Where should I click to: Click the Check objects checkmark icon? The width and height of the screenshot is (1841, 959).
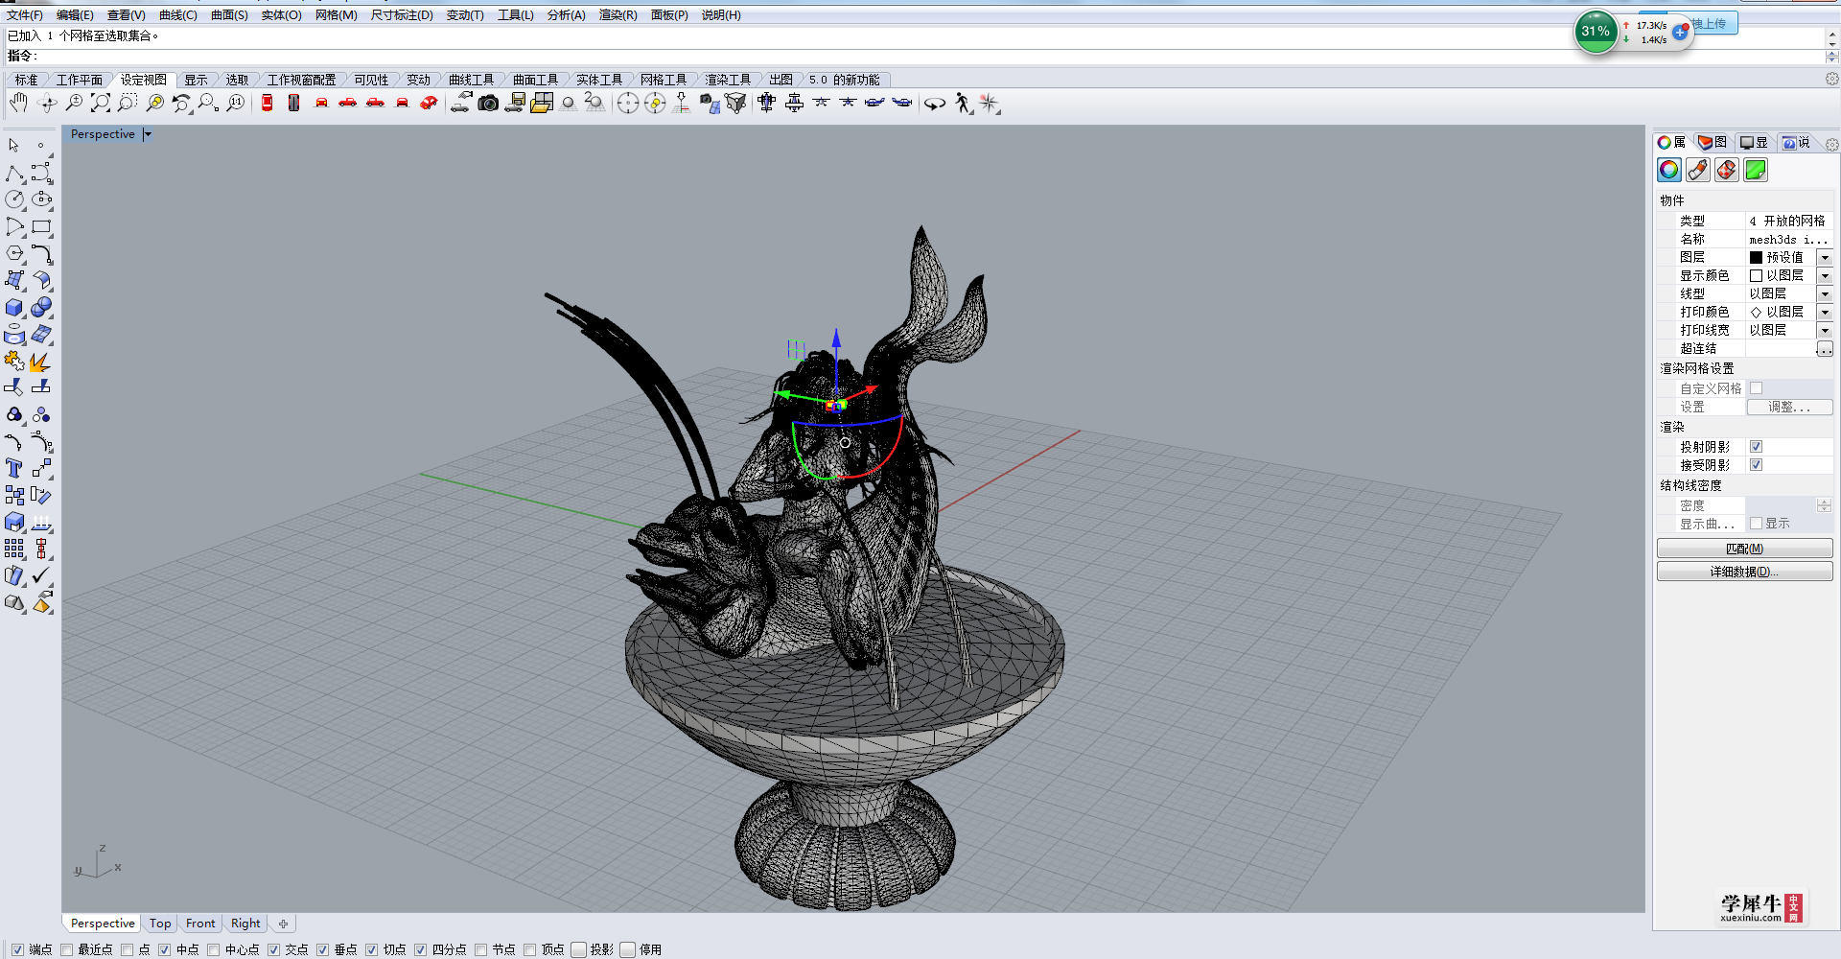tap(41, 575)
